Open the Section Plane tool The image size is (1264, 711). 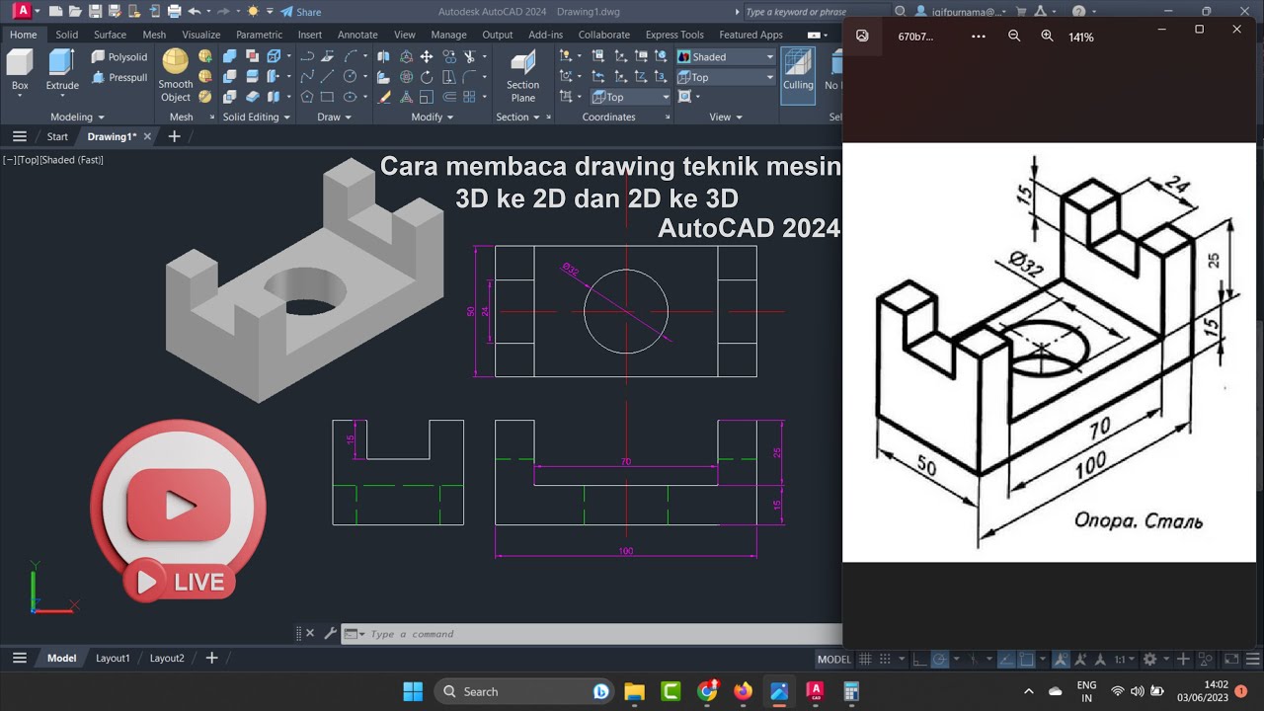point(523,76)
